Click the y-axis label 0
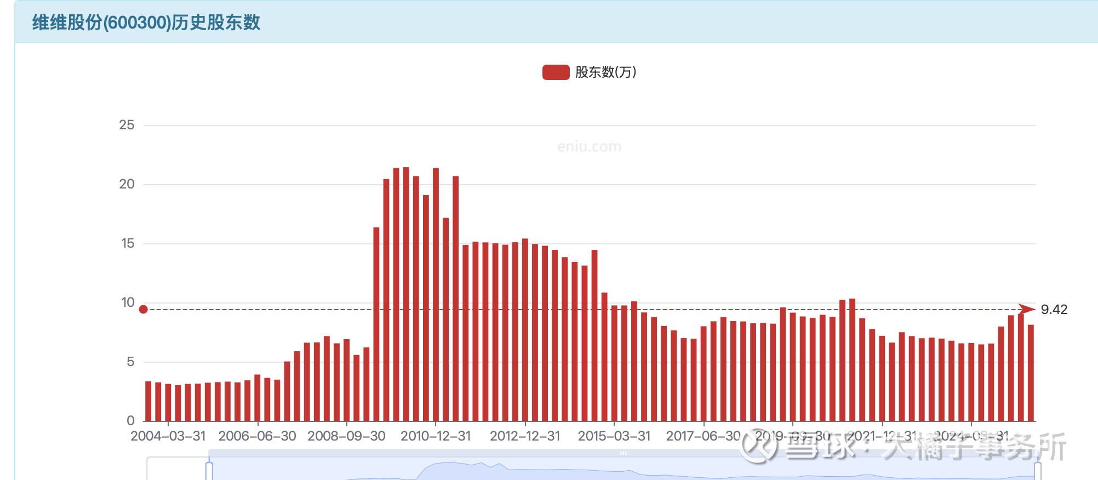The image size is (1098, 480). (130, 421)
